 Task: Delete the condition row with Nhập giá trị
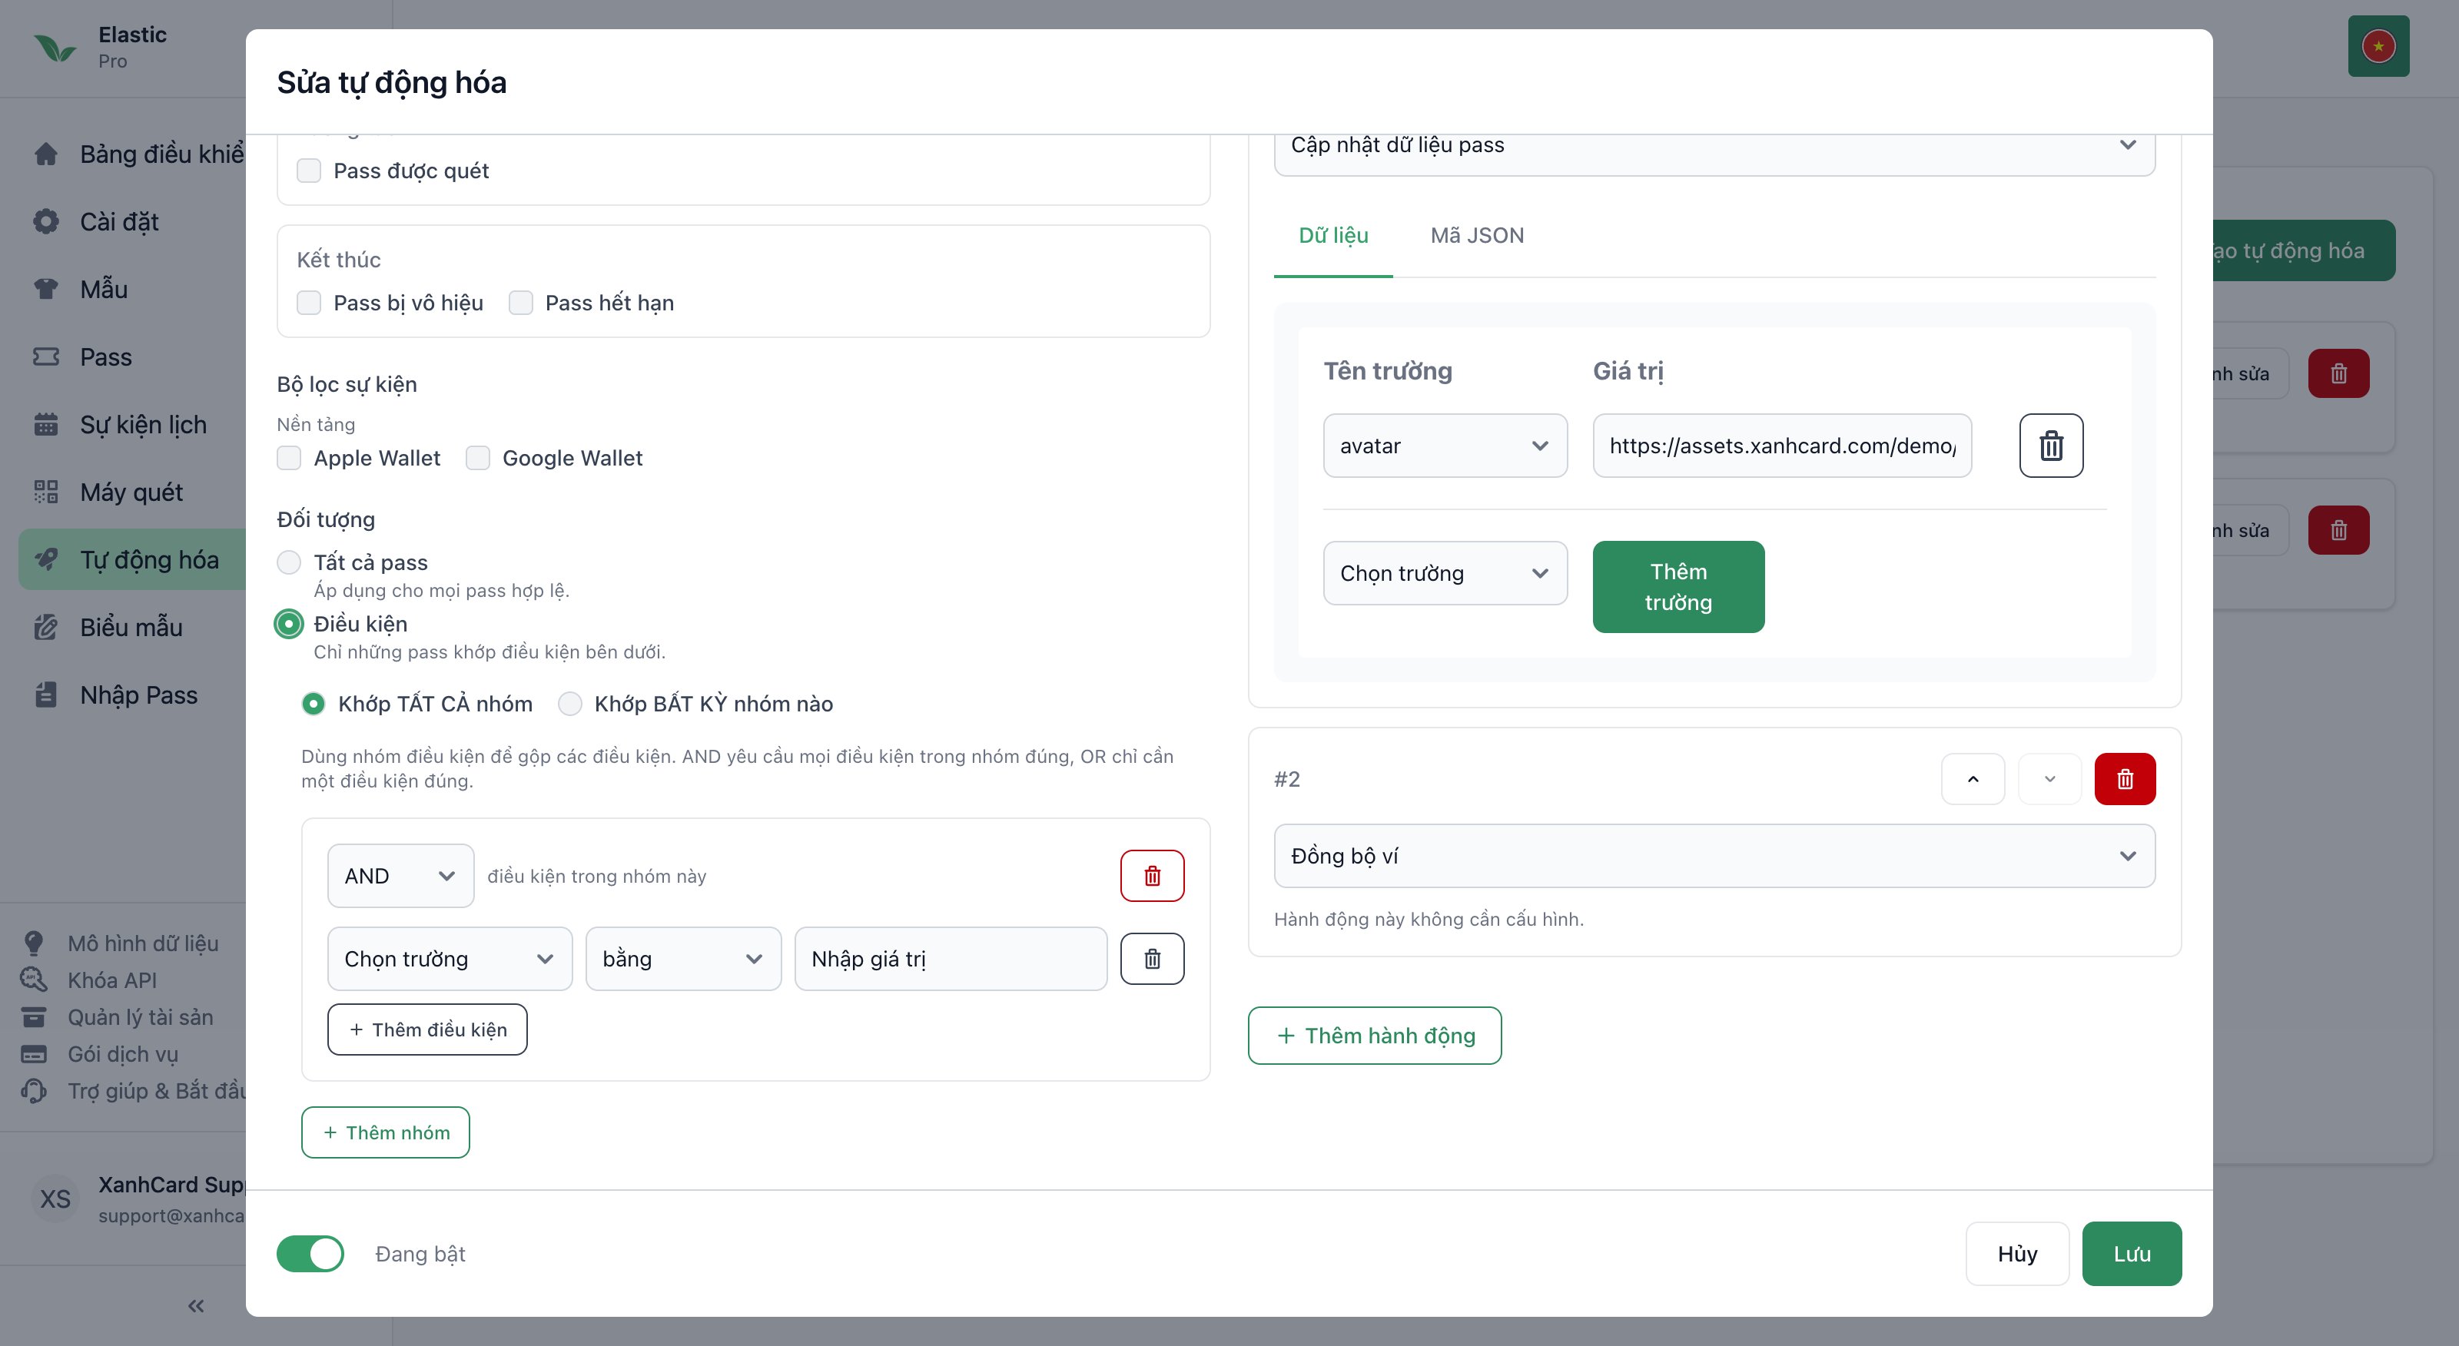1152,959
